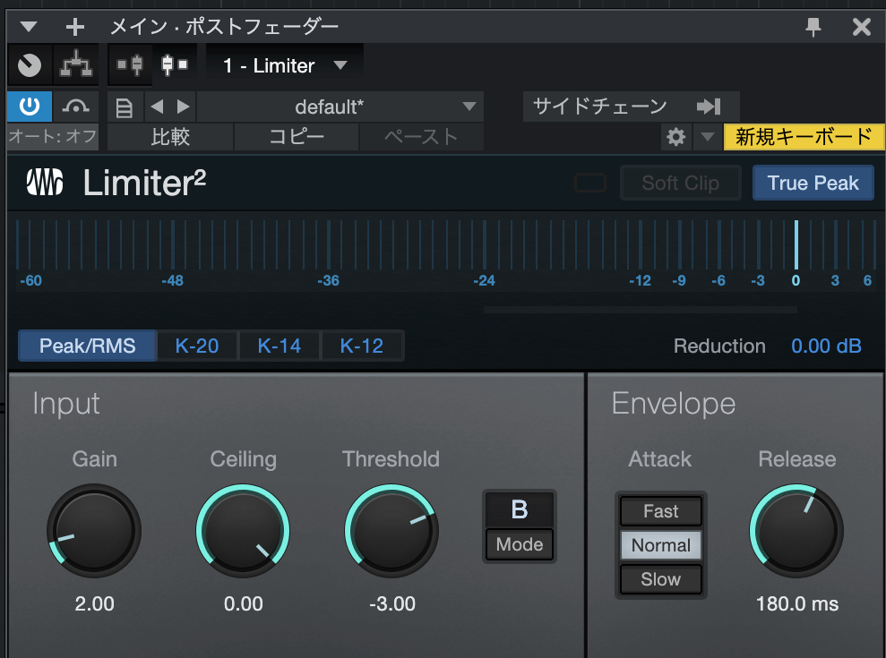The width and height of the screenshot is (886, 658).
Task: Click the sidechain routing arrow icon
Action: coord(710,106)
